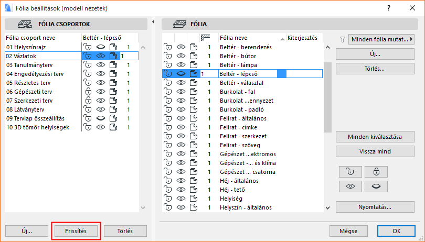Click the lock layers icon button
425x242 pixels.
(x=375, y=172)
